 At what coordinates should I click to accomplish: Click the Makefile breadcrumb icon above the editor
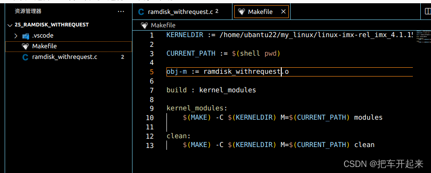(144, 25)
